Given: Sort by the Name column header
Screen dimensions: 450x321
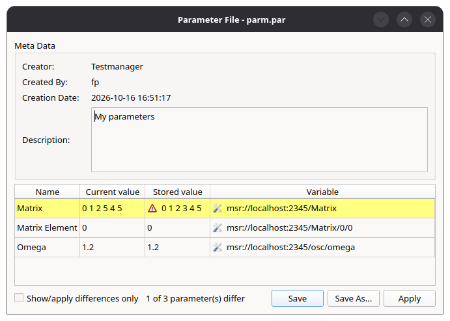Looking at the screenshot, I should point(48,192).
